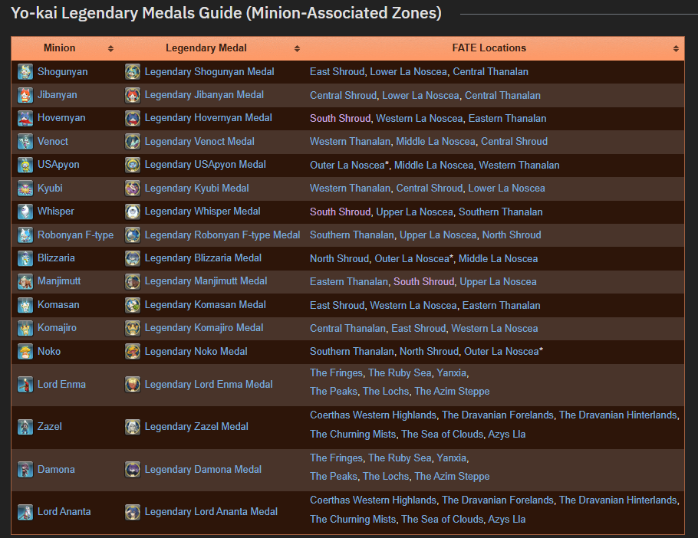Click the Legendary Whisper Medal icon

[x=133, y=212]
